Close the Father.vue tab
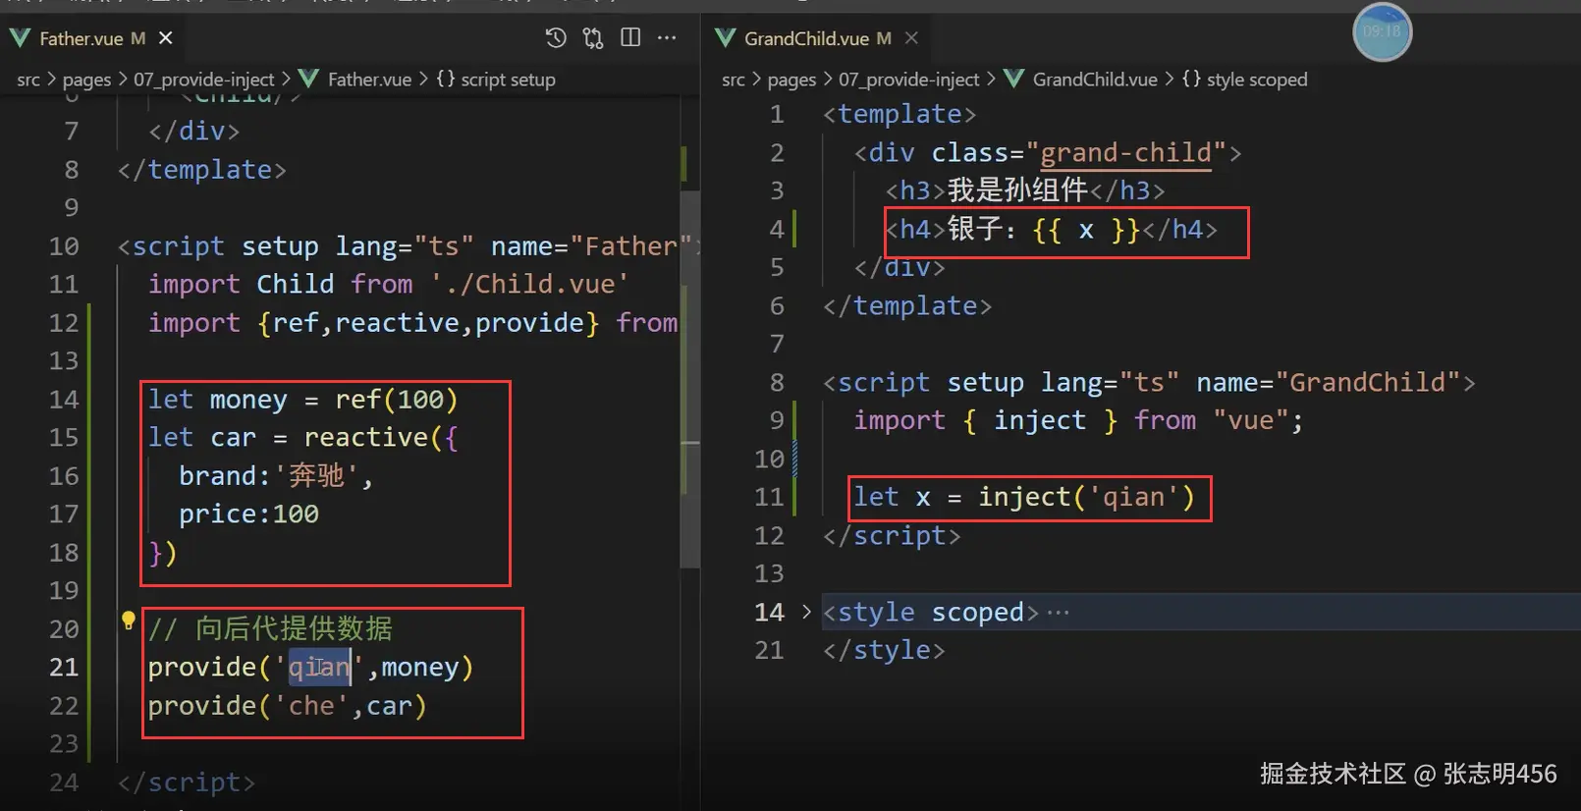The height and width of the screenshot is (811, 1581). click(x=166, y=37)
